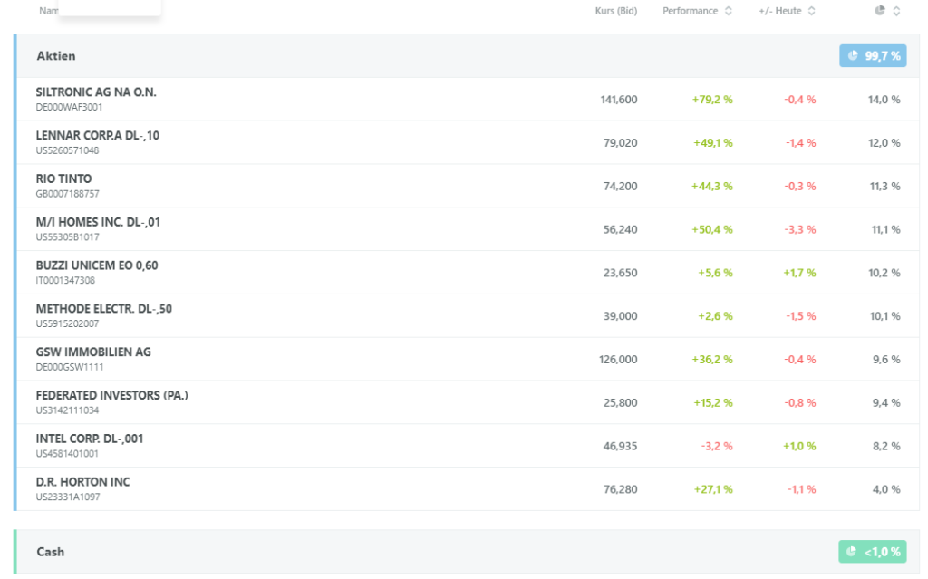The height and width of the screenshot is (579, 928).
Task: Click Buzzi Unicem price 23,650
Action: click(x=620, y=273)
